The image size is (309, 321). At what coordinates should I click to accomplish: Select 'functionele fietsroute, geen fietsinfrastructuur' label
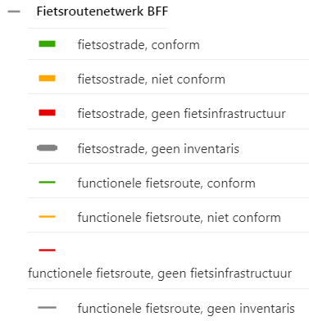160,274
